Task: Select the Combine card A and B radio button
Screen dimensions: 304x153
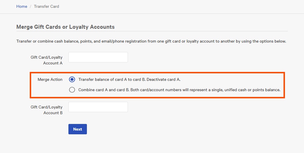Action: [72, 90]
